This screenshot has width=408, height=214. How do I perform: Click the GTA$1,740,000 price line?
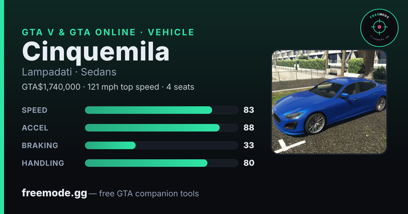[x=108, y=87]
